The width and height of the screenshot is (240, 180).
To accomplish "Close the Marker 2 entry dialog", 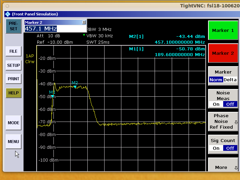I will pos(84,22).
